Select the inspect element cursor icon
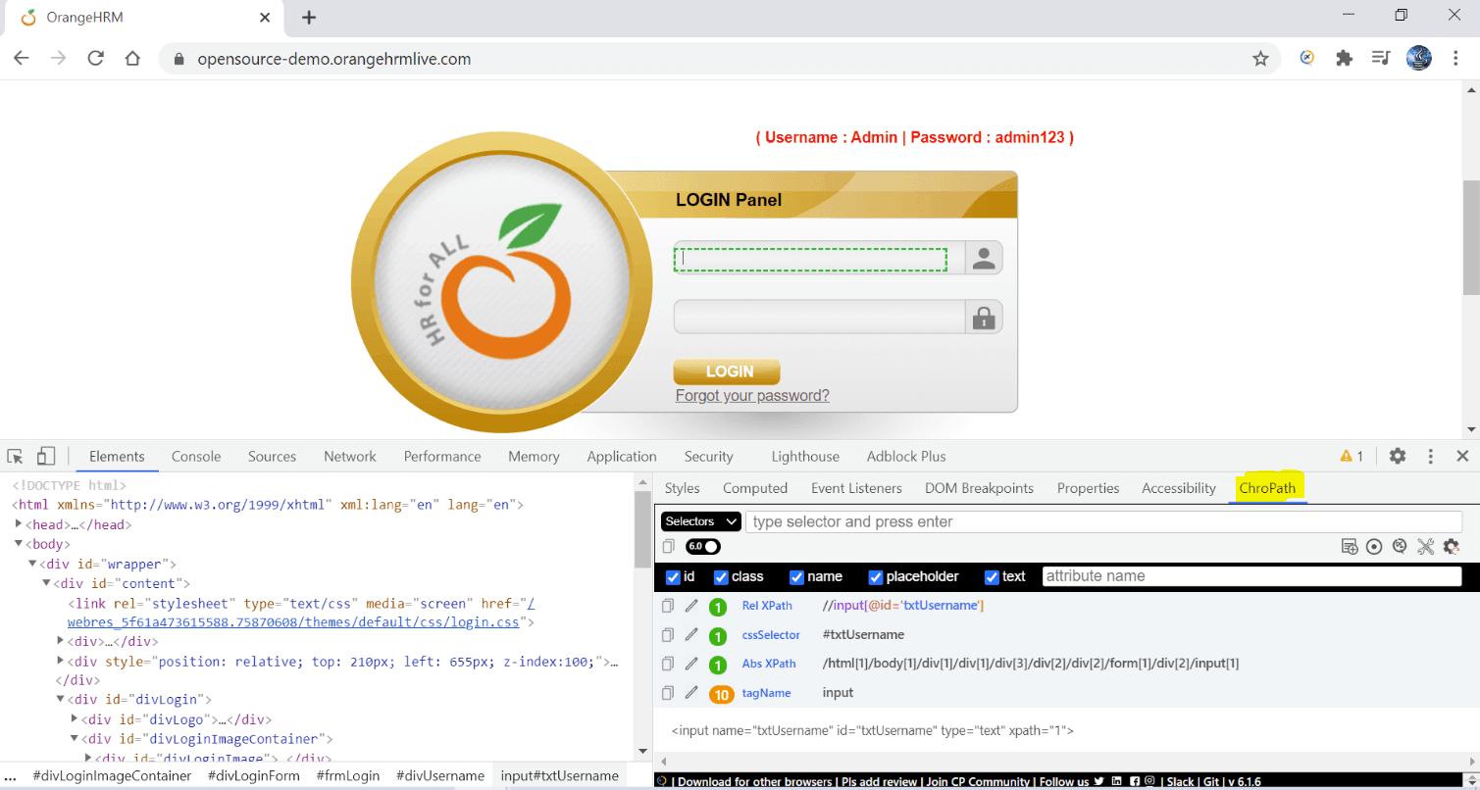This screenshot has width=1480, height=790. coord(15,456)
